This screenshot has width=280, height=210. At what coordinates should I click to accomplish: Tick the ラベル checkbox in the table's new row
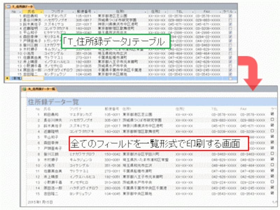tap(230, 78)
